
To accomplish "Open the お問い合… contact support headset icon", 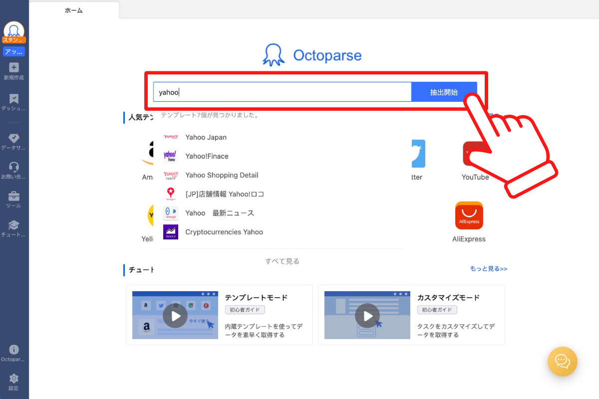I will [x=14, y=171].
